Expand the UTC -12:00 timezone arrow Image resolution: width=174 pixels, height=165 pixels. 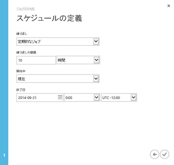click(x=133, y=97)
